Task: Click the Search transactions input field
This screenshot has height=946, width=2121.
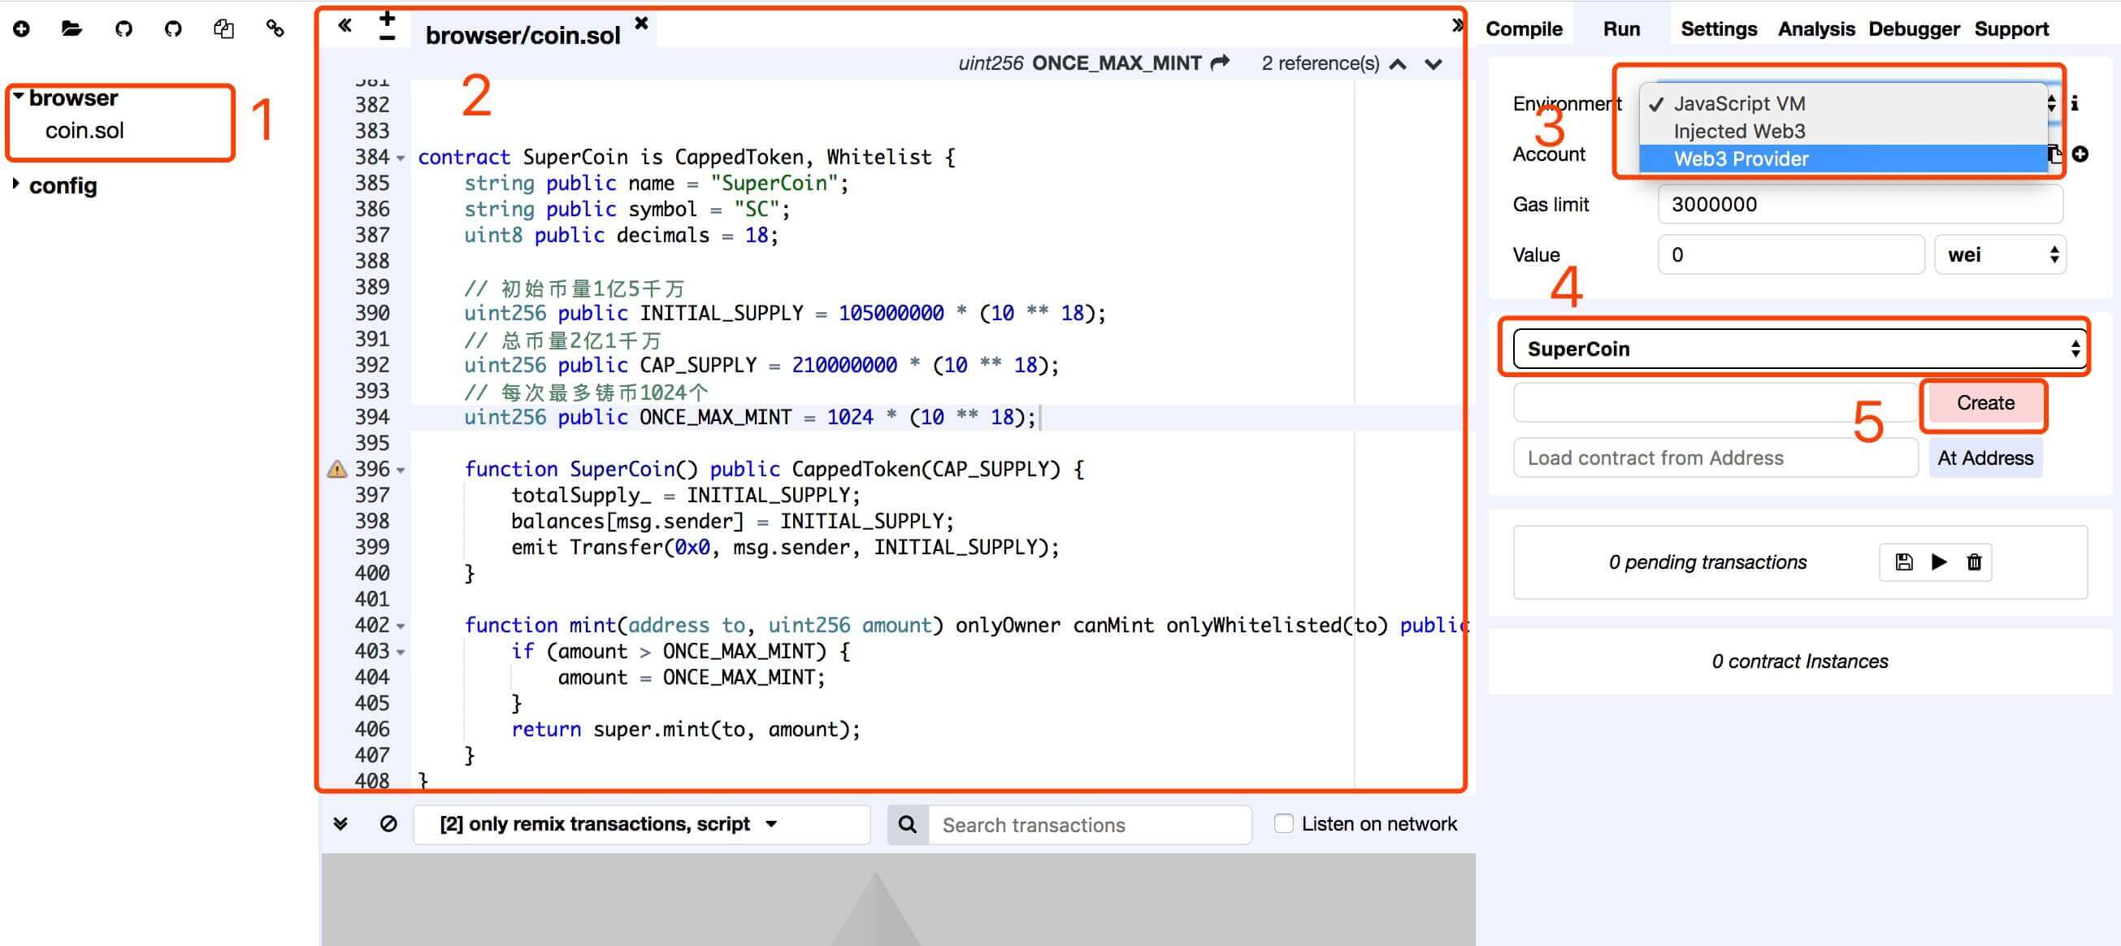Action: 1088,825
